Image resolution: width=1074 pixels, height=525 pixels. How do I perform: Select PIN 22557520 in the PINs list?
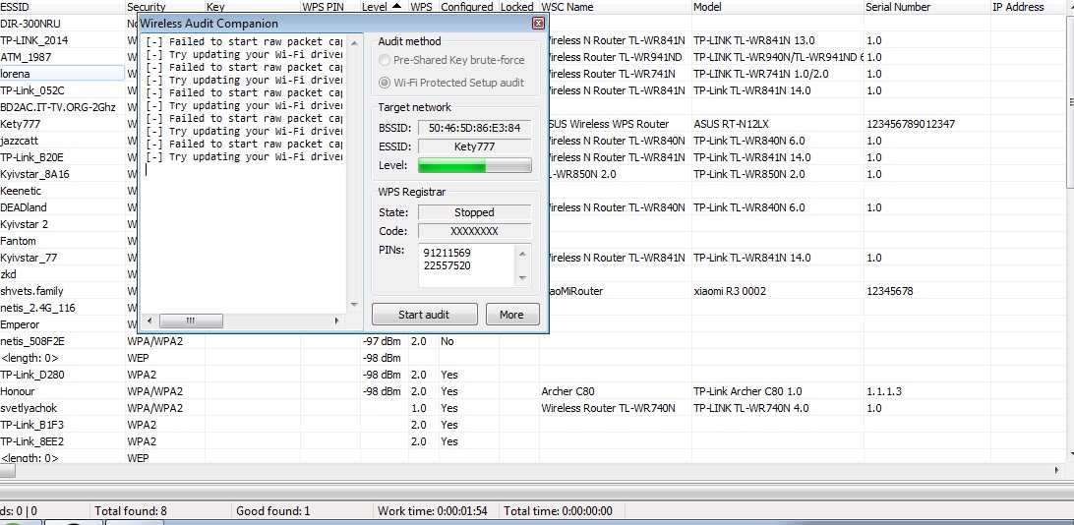point(447,265)
